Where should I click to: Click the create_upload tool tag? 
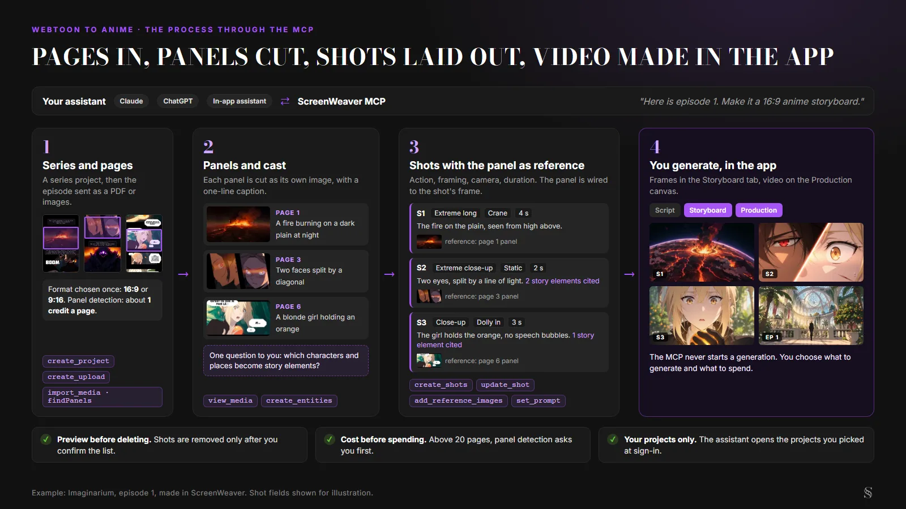coord(76,377)
